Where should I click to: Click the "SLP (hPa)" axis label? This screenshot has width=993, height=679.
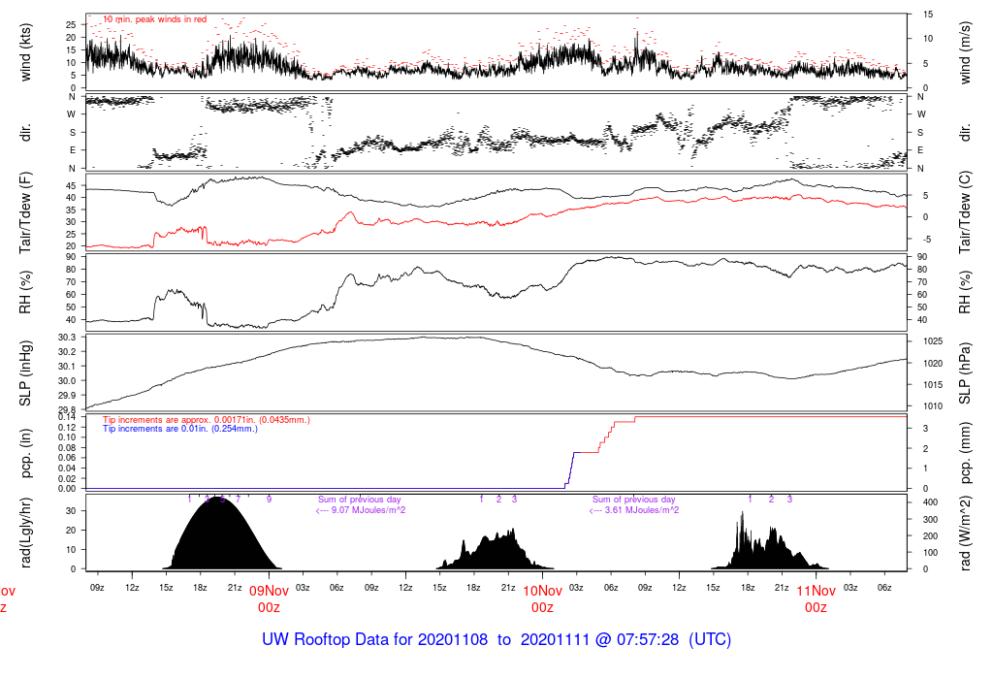click(x=965, y=373)
